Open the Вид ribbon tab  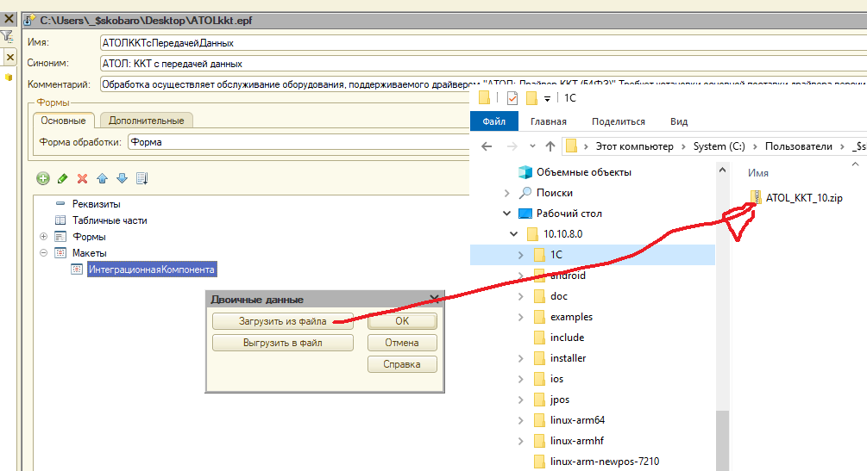(x=679, y=121)
